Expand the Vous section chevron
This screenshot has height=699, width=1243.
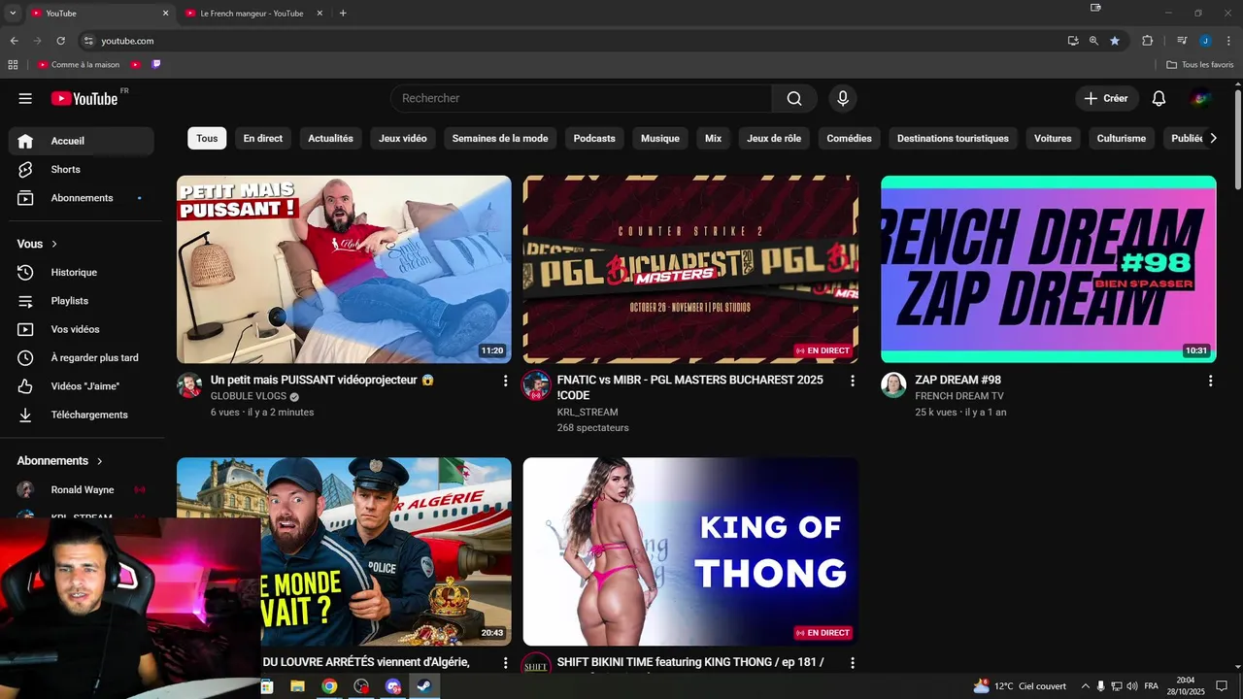[x=54, y=244]
